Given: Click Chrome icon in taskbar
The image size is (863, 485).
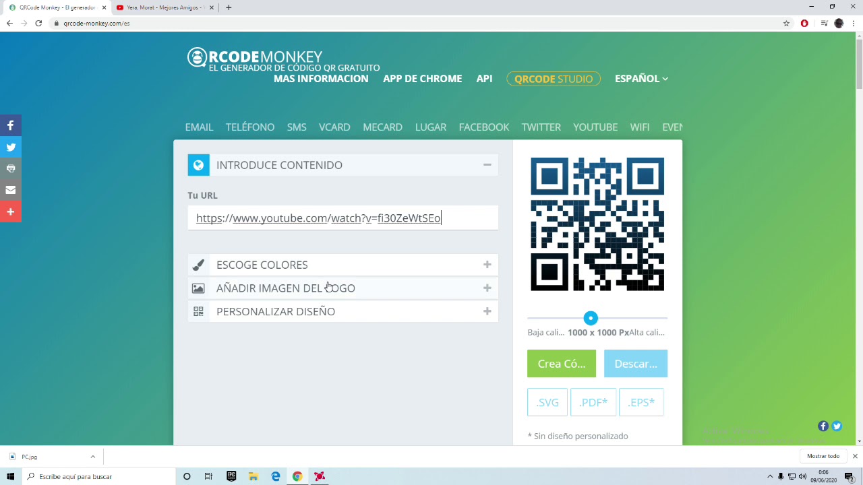Looking at the screenshot, I should [x=297, y=476].
